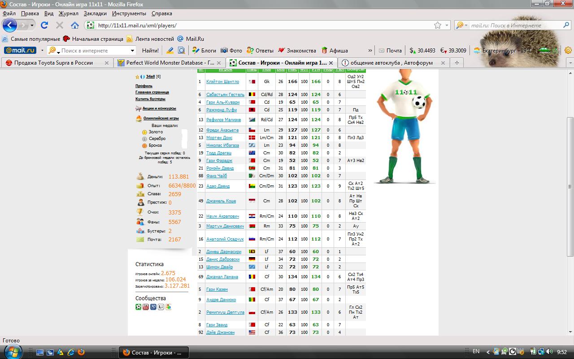Open the Закладки menu
Image resolution: width=574 pixels, height=359 pixels.
(95, 13)
